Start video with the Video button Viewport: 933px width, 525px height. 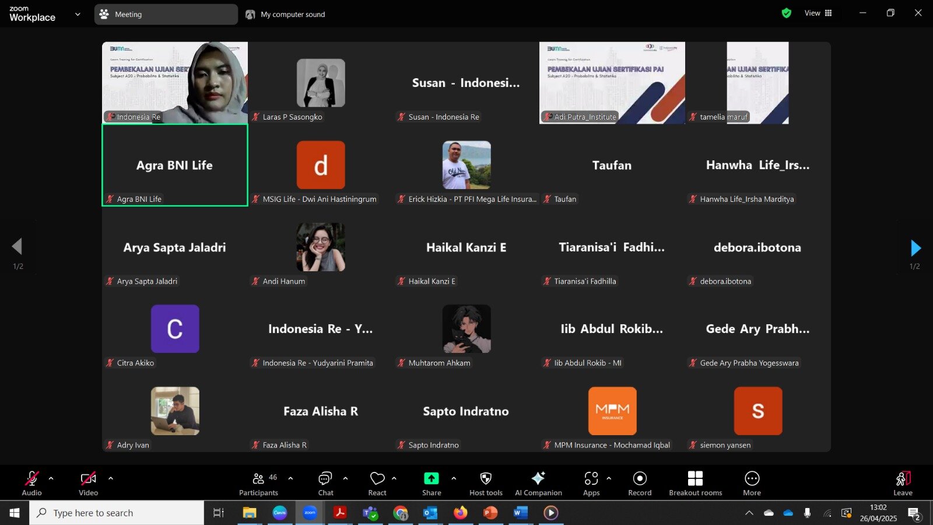[x=88, y=484]
